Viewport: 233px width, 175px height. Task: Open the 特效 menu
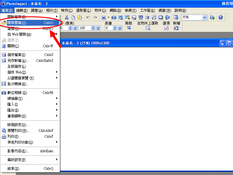click(x=67, y=10)
